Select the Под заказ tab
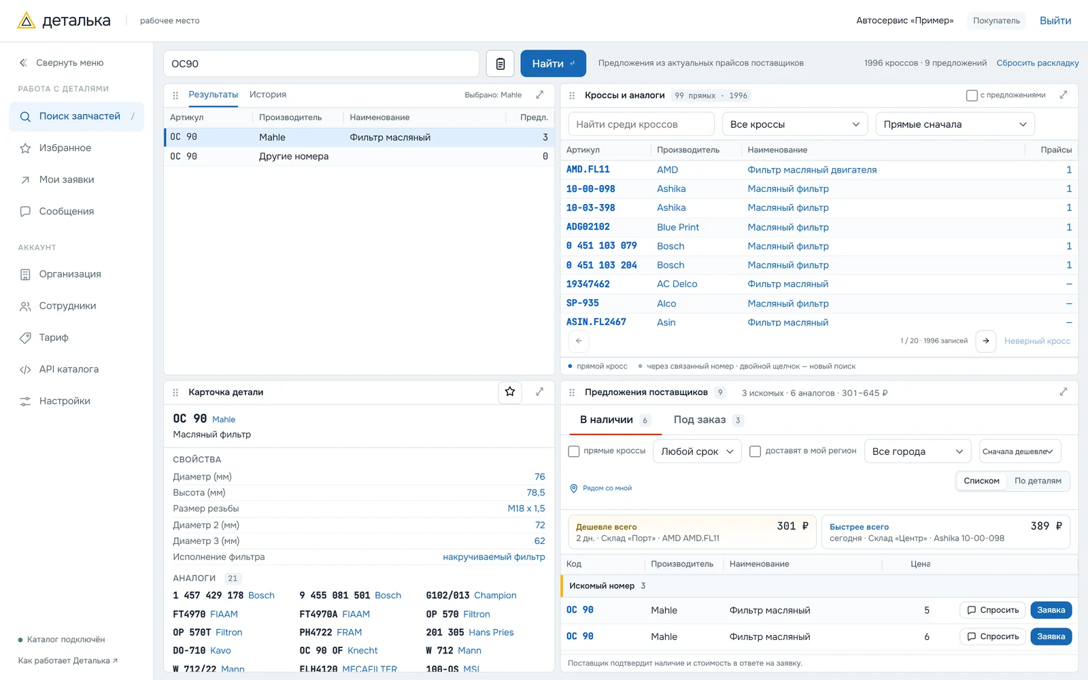 [708, 420]
